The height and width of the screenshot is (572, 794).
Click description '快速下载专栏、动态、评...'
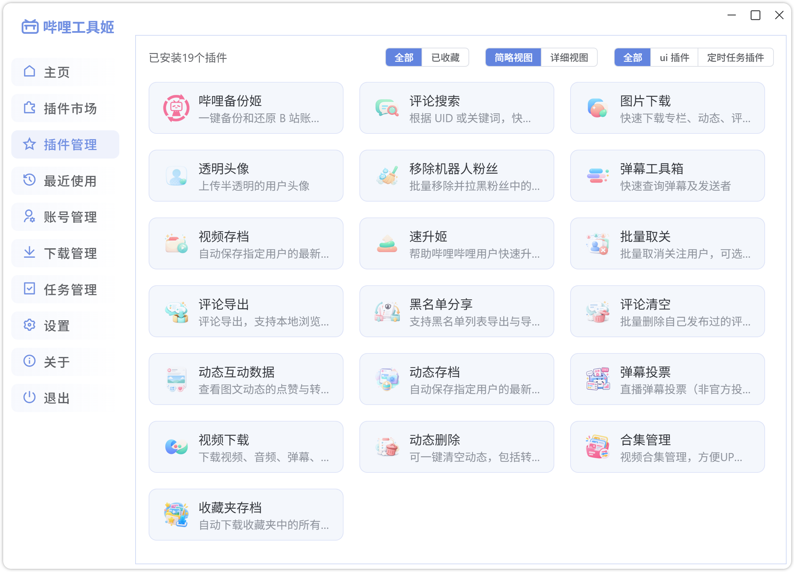[x=685, y=118]
